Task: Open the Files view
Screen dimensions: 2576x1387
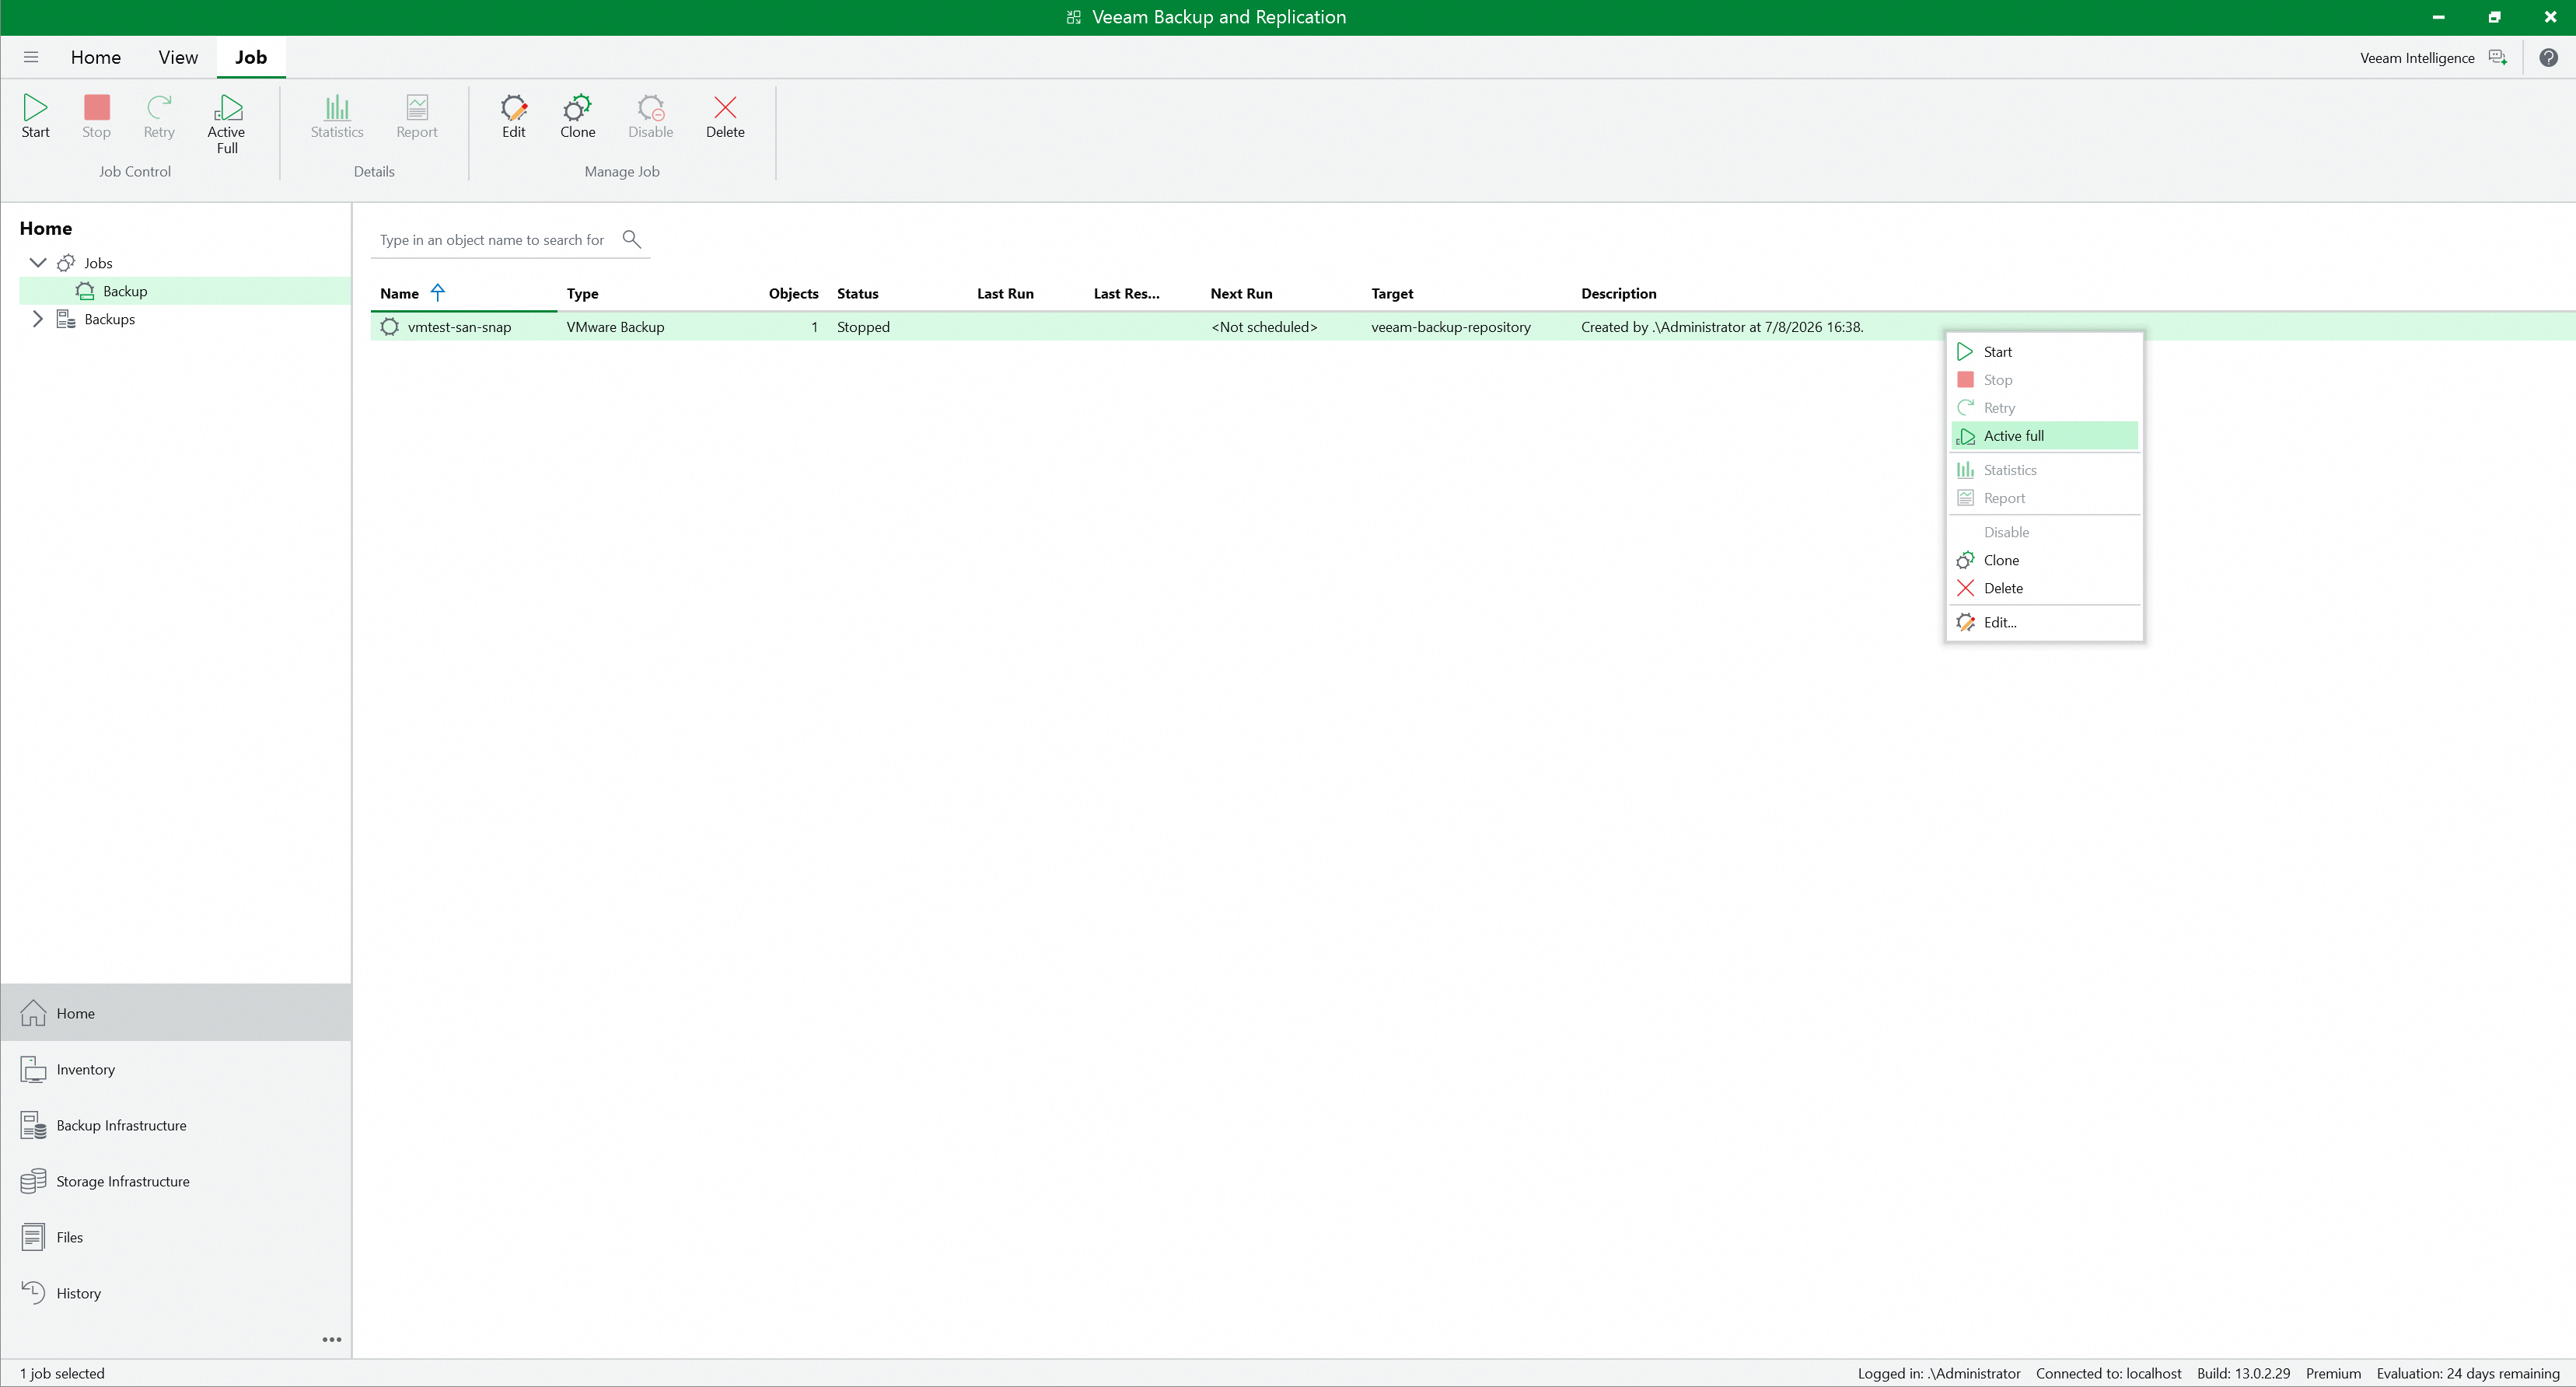Action: [x=176, y=1237]
